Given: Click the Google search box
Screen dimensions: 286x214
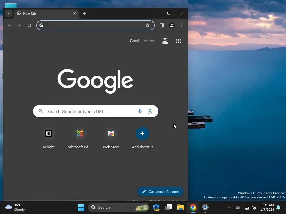Looking at the screenshot, I should [96, 111].
